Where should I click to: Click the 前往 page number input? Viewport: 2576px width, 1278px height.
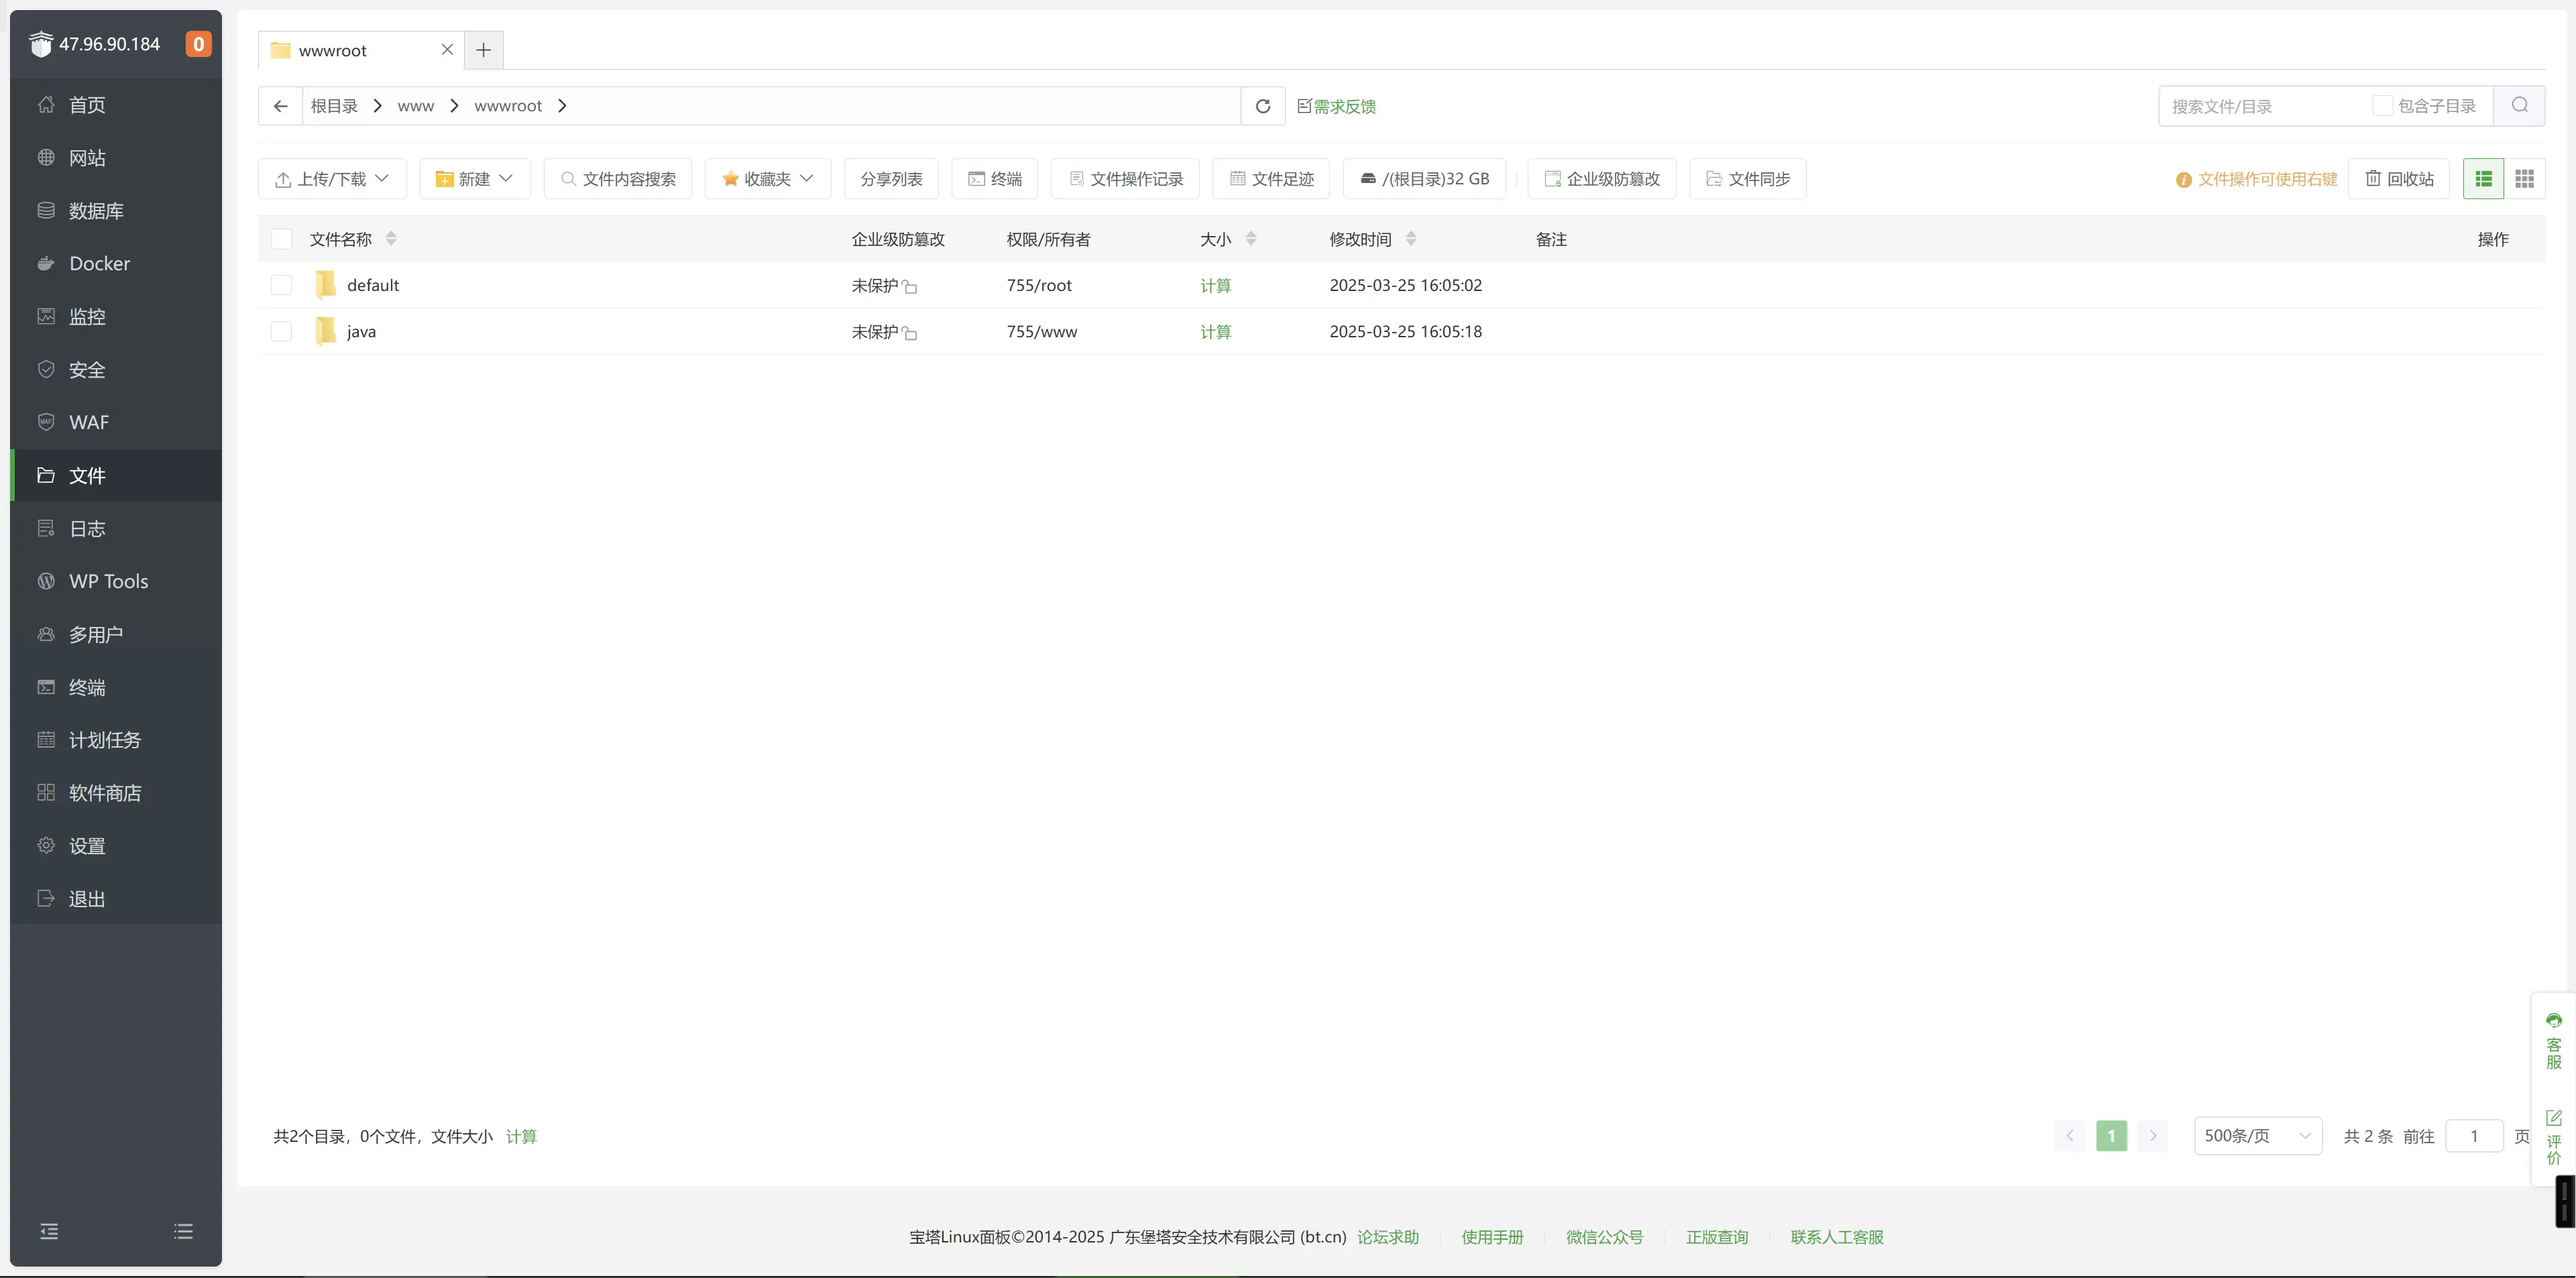pyautogui.click(x=2474, y=1136)
